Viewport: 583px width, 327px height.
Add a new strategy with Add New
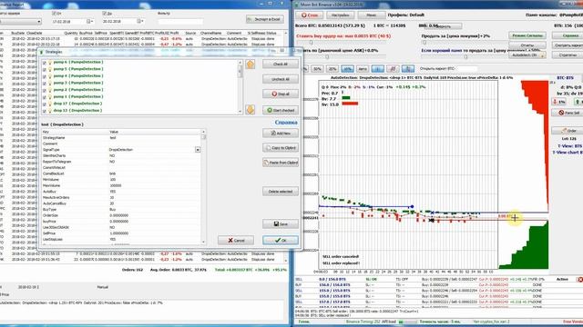(x=281, y=134)
